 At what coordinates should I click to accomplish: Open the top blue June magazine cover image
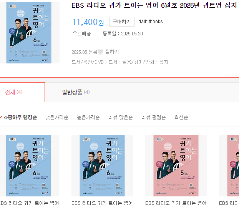[29, 33]
